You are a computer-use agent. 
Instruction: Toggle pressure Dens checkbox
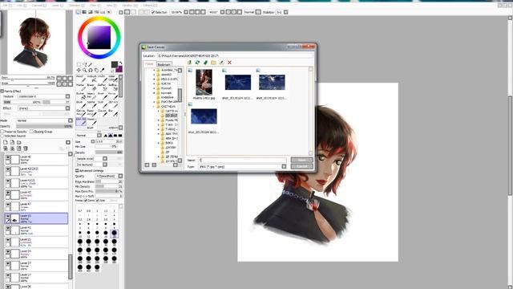pyautogui.click(x=86, y=200)
